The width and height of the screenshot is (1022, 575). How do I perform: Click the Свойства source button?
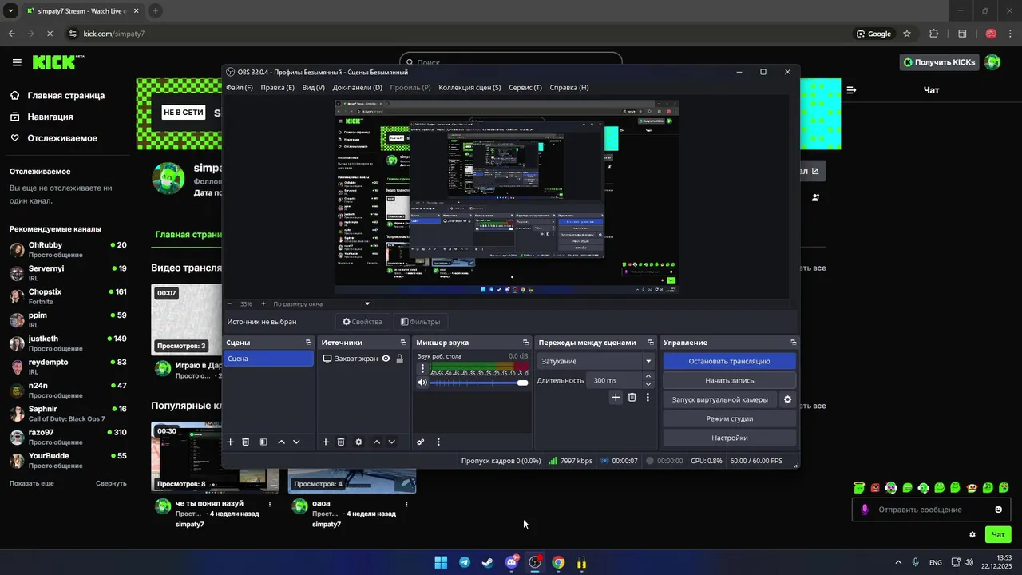tap(362, 322)
